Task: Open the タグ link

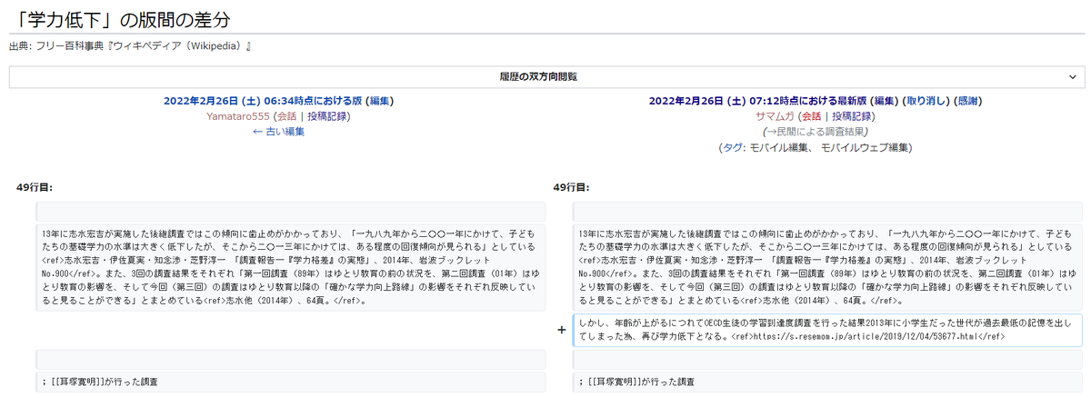Action: pyautogui.click(x=731, y=147)
